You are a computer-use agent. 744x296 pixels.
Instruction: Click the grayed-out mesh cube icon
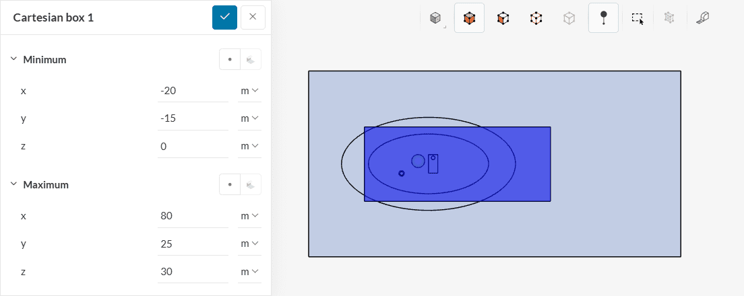(x=669, y=18)
